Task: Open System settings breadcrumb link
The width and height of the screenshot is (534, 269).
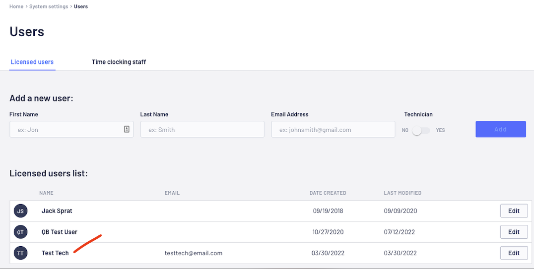Action: [49, 6]
